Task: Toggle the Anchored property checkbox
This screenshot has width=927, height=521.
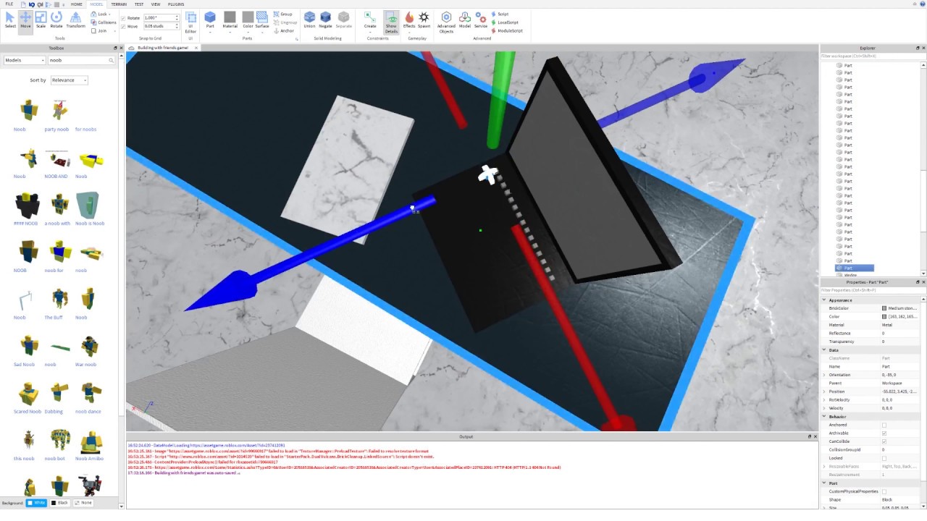Action: click(884, 425)
